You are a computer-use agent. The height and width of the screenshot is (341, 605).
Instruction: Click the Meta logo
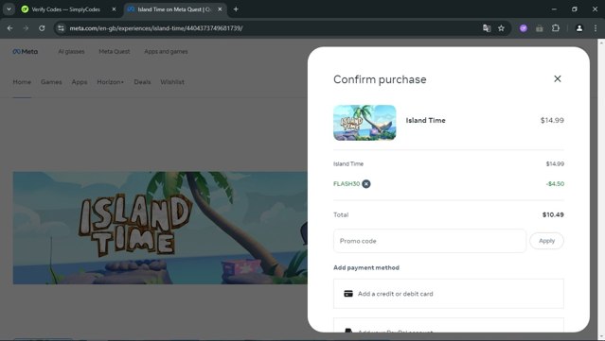25,52
